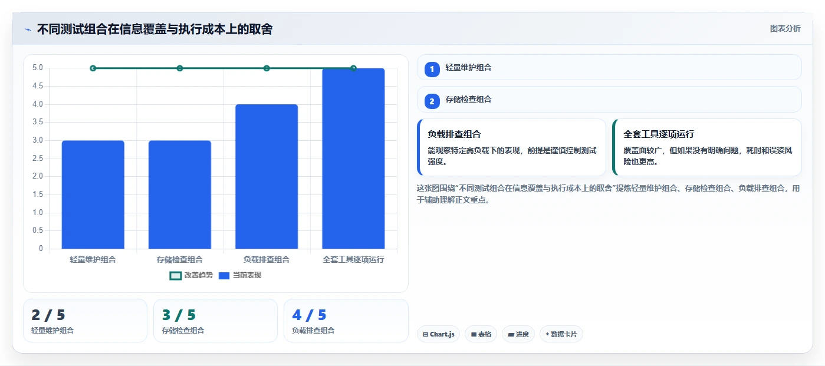
Task: Click the trend line point above 负载排查组合
Action: point(267,68)
